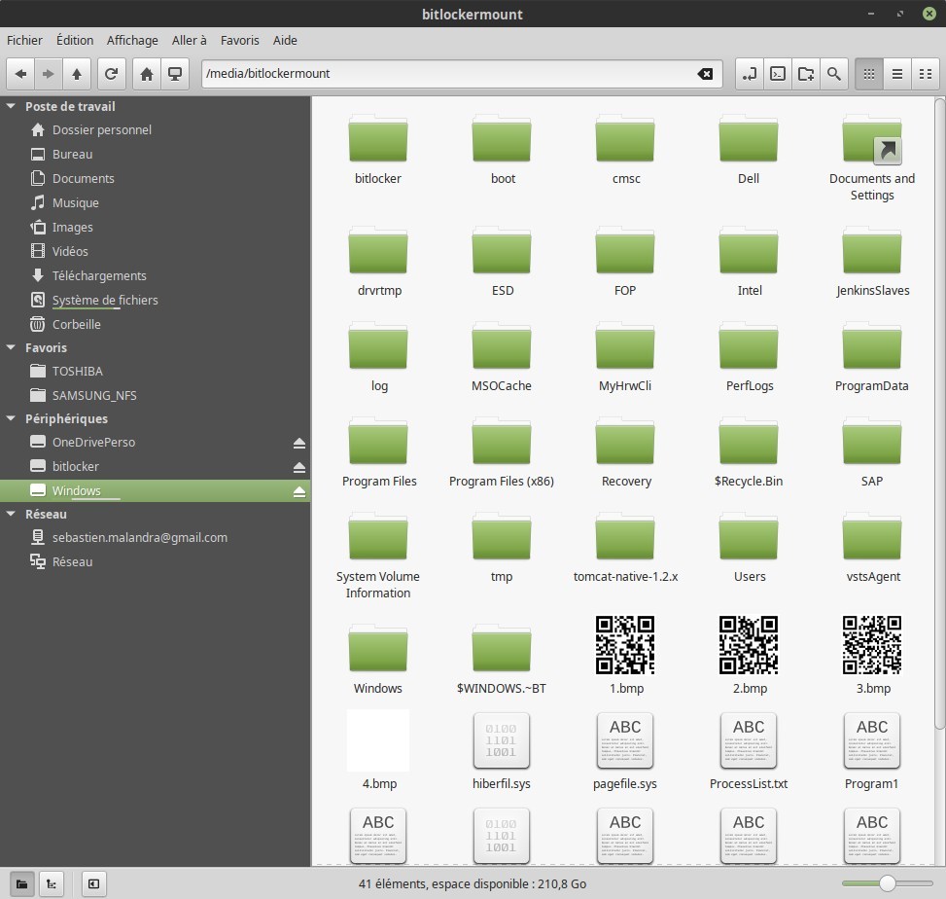Screen dimensions: 946x899
Task: Open Téléchargements in the sidebar
Action: pyautogui.click(x=99, y=275)
